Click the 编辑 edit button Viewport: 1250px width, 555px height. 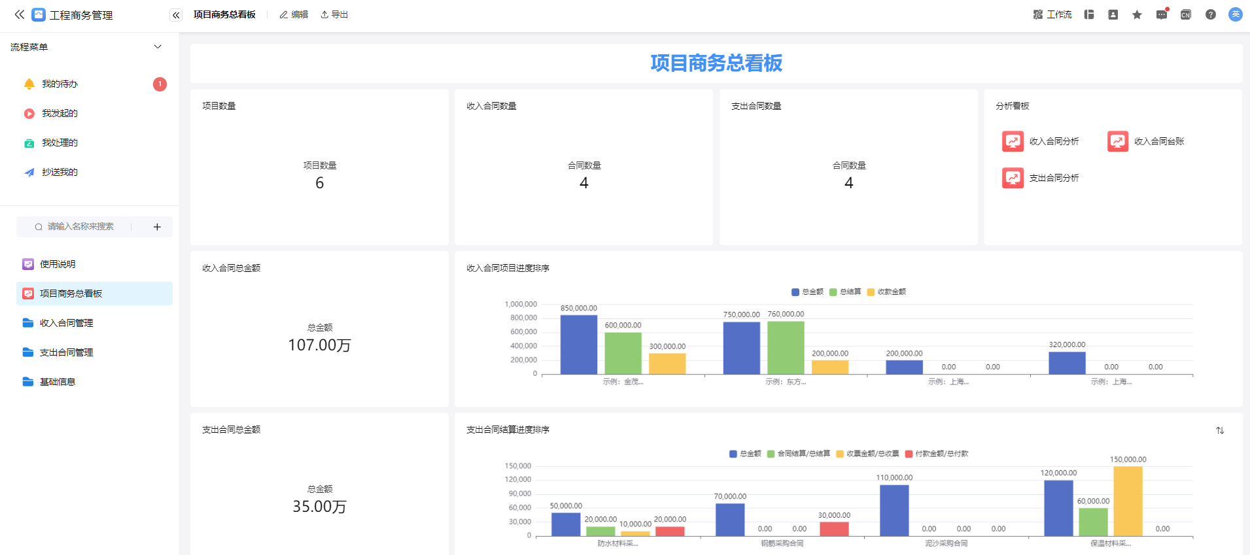click(294, 14)
